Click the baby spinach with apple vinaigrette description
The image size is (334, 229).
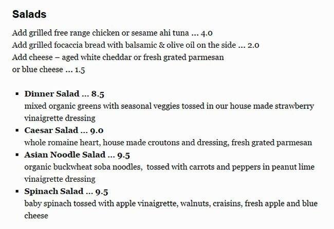coord(169,204)
